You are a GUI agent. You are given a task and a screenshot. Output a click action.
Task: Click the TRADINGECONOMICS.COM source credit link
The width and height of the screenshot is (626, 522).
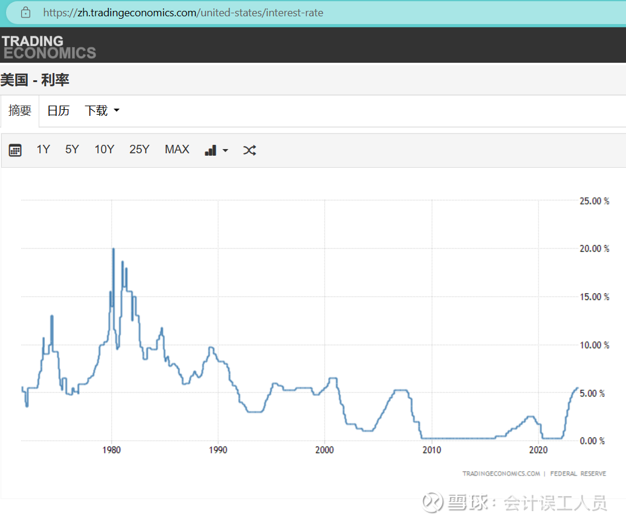(501, 474)
